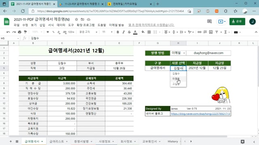
Task: Open the 삽입 menu
Action: coord(42,25)
